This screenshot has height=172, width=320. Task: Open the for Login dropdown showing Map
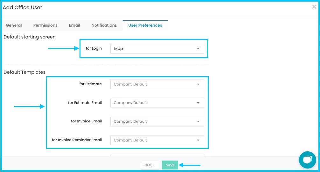click(157, 49)
